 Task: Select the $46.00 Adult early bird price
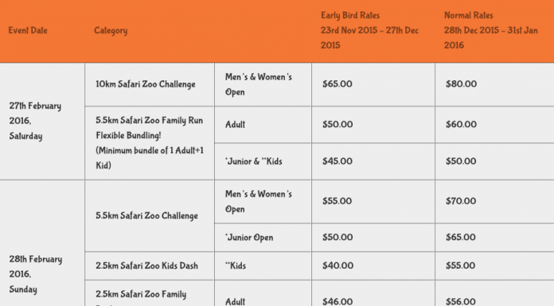click(337, 301)
